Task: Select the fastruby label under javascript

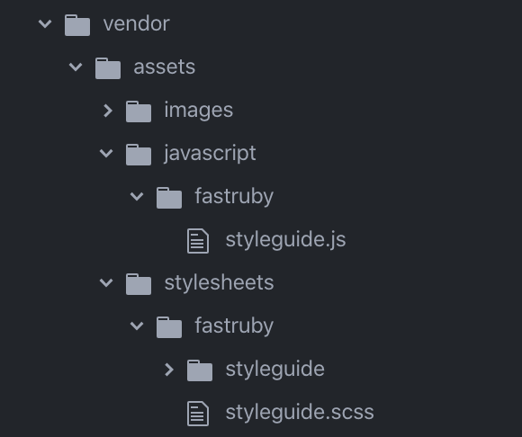Action: click(234, 196)
